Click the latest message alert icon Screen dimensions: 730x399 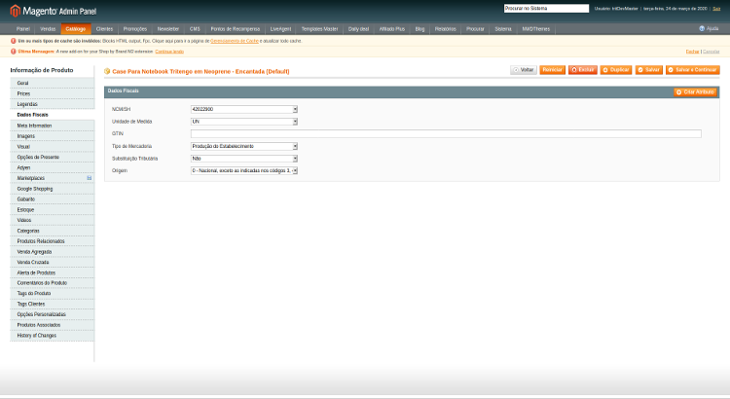click(x=13, y=52)
